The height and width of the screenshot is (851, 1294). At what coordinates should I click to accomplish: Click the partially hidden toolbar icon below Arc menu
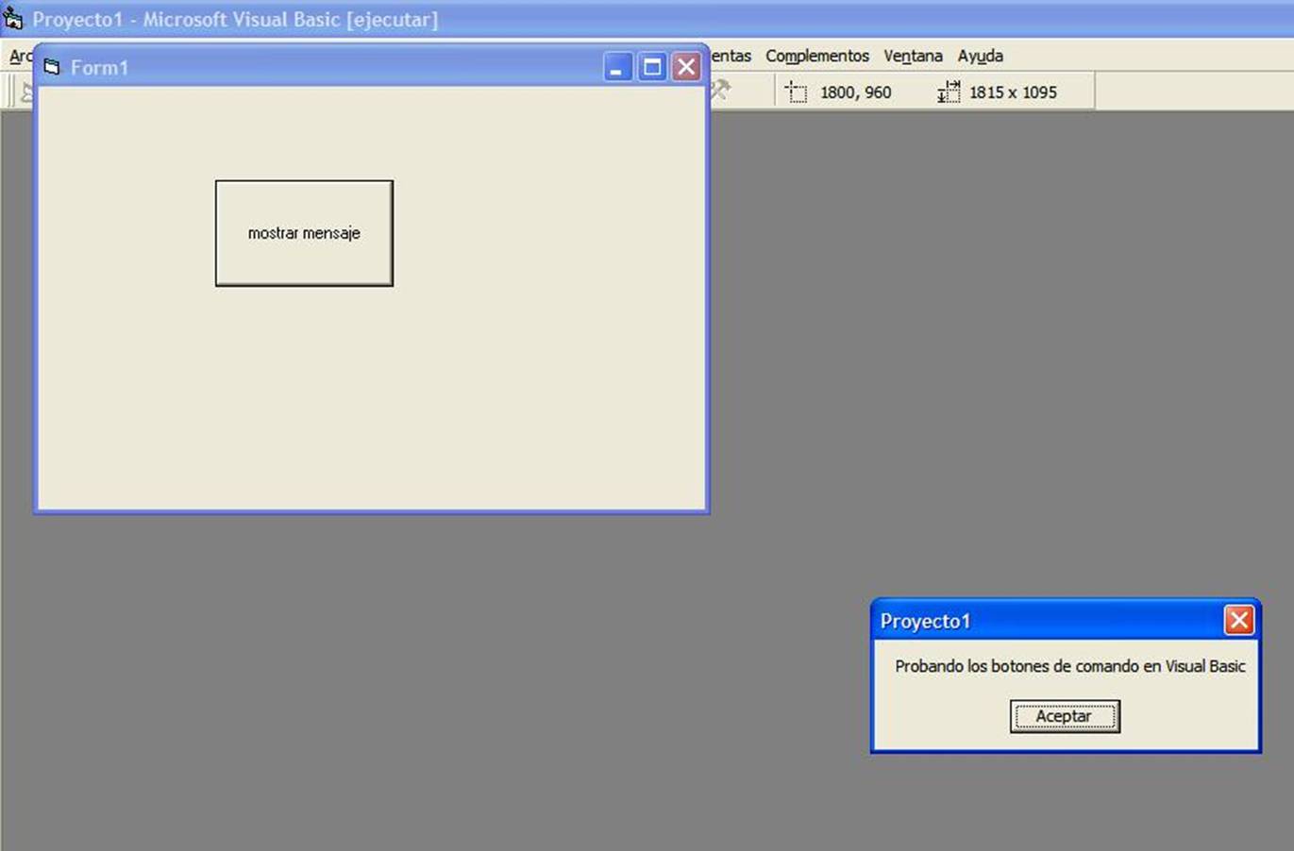[28, 92]
